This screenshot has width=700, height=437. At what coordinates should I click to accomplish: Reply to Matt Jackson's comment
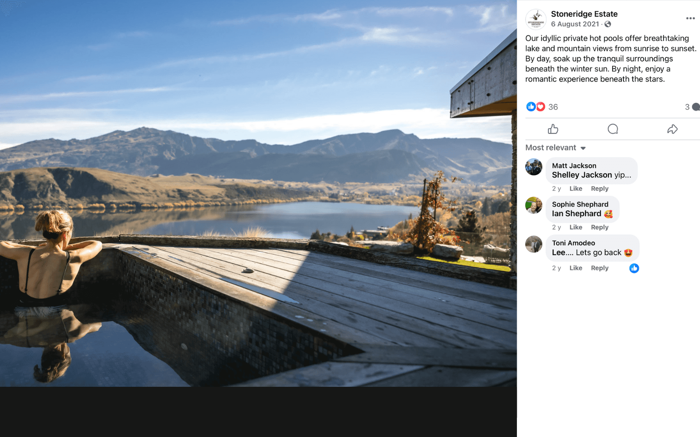click(600, 189)
